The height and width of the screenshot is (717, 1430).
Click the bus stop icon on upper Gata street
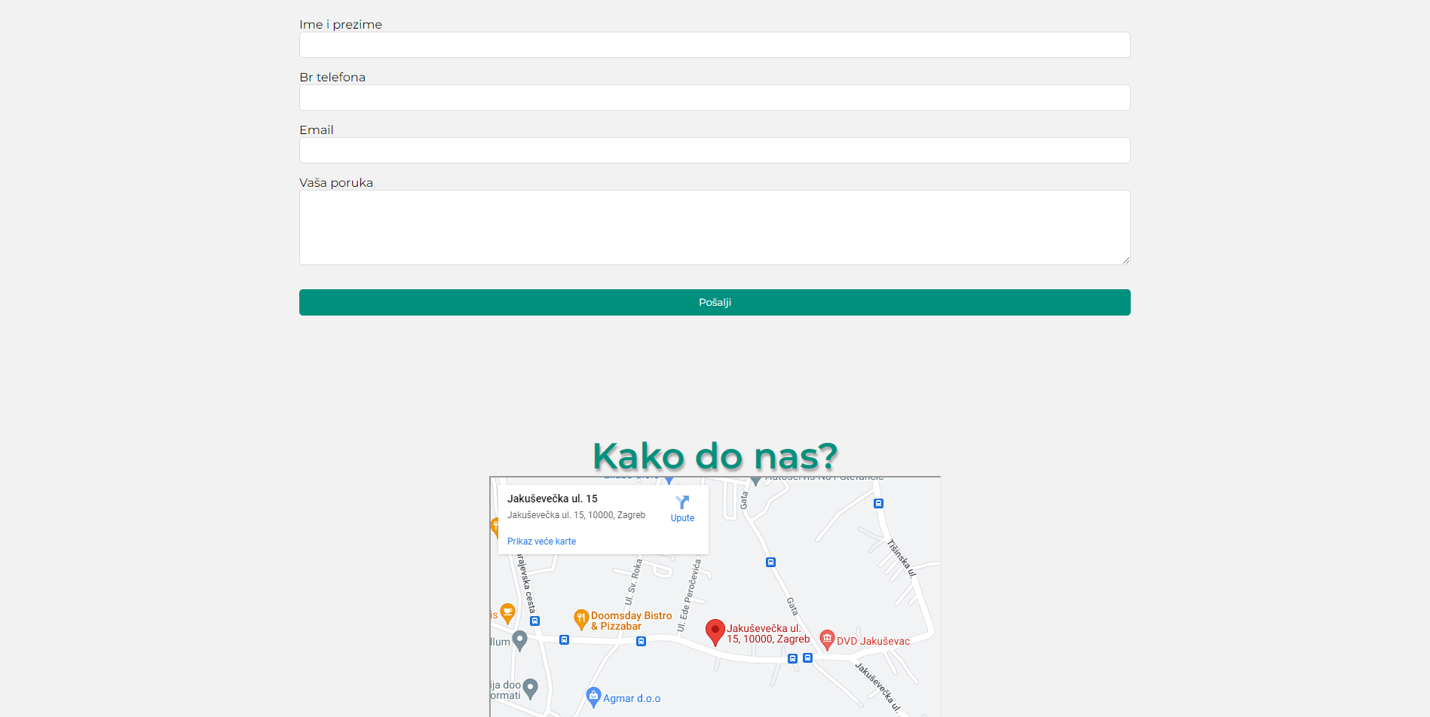(x=770, y=562)
